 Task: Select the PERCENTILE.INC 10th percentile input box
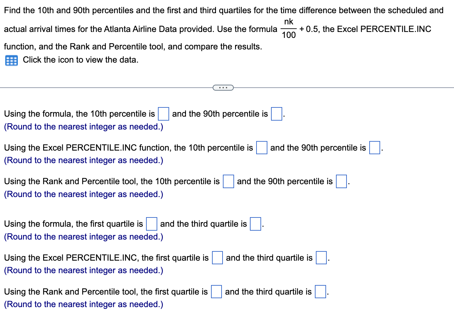coord(261,148)
